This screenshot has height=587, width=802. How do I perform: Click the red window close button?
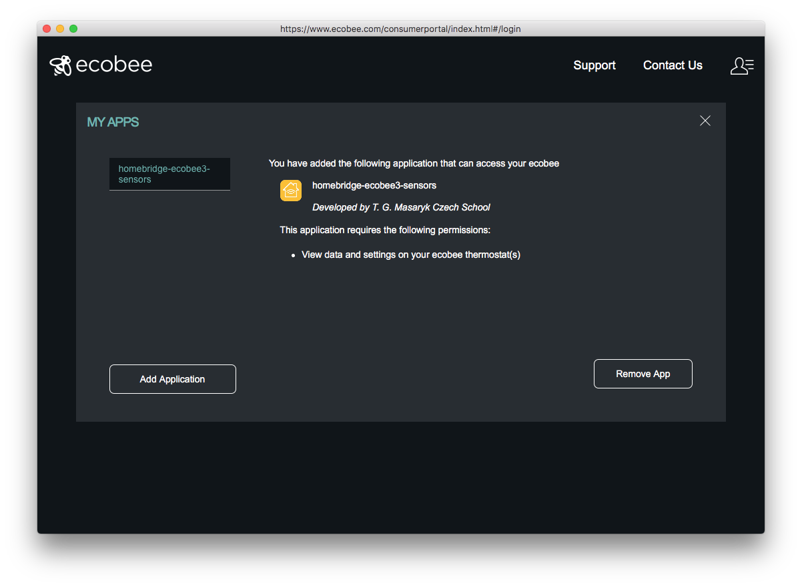click(x=47, y=29)
